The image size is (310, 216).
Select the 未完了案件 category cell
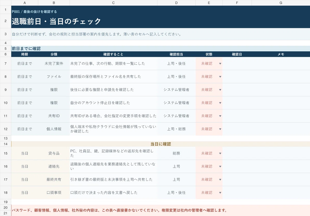pos(54,63)
